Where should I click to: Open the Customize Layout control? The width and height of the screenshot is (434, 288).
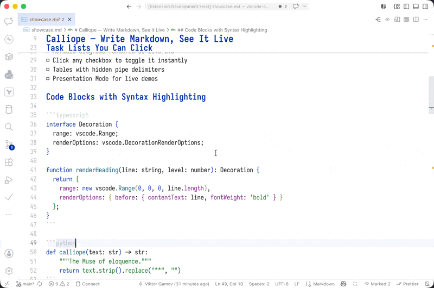397,7
